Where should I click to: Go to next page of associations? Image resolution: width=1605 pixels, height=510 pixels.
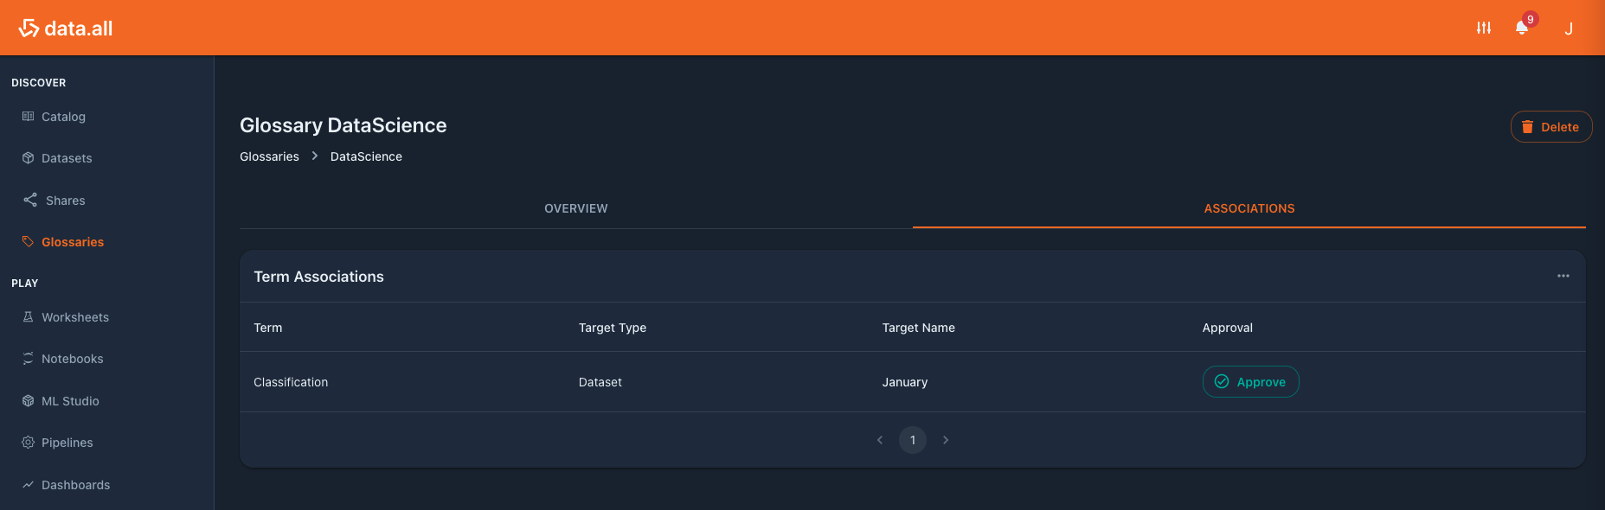tap(946, 440)
